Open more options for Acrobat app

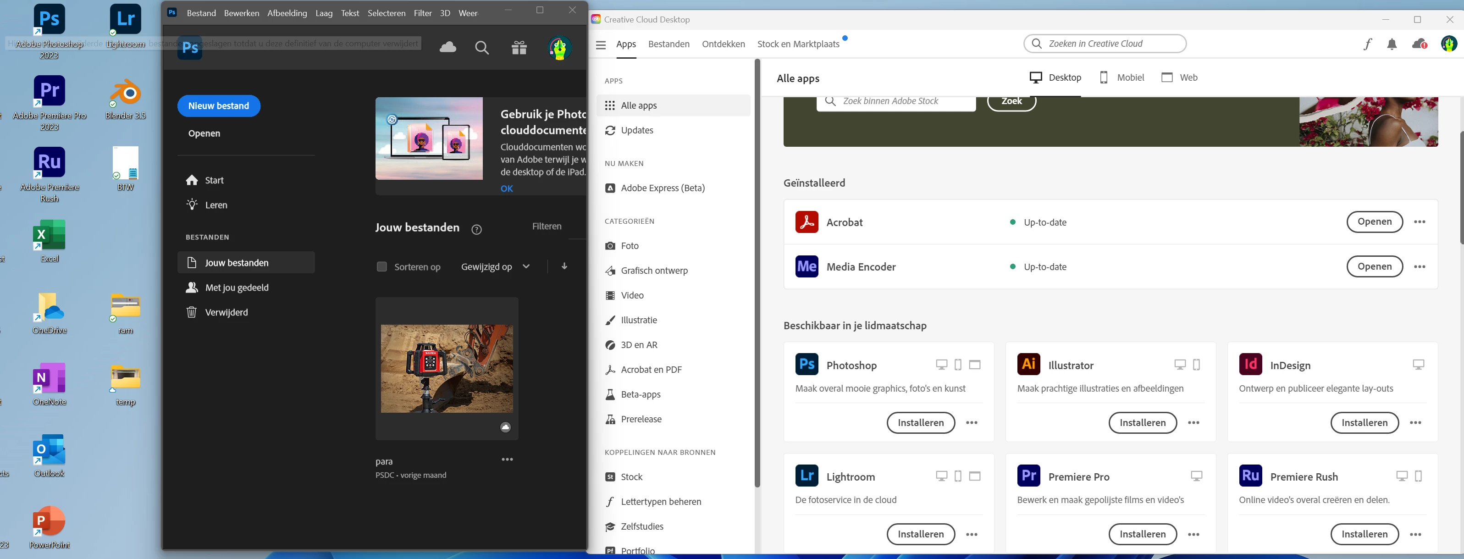tap(1419, 222)
